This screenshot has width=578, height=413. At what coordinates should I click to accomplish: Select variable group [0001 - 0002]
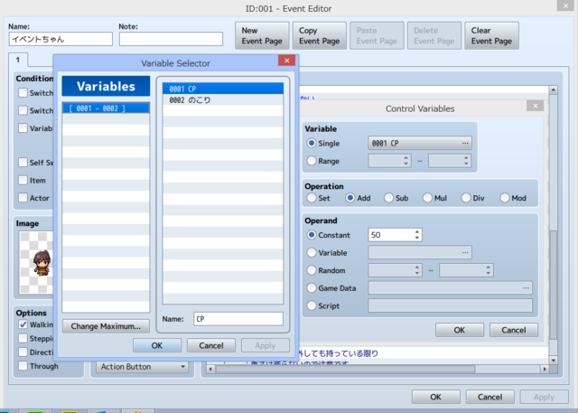pos(106,108)
